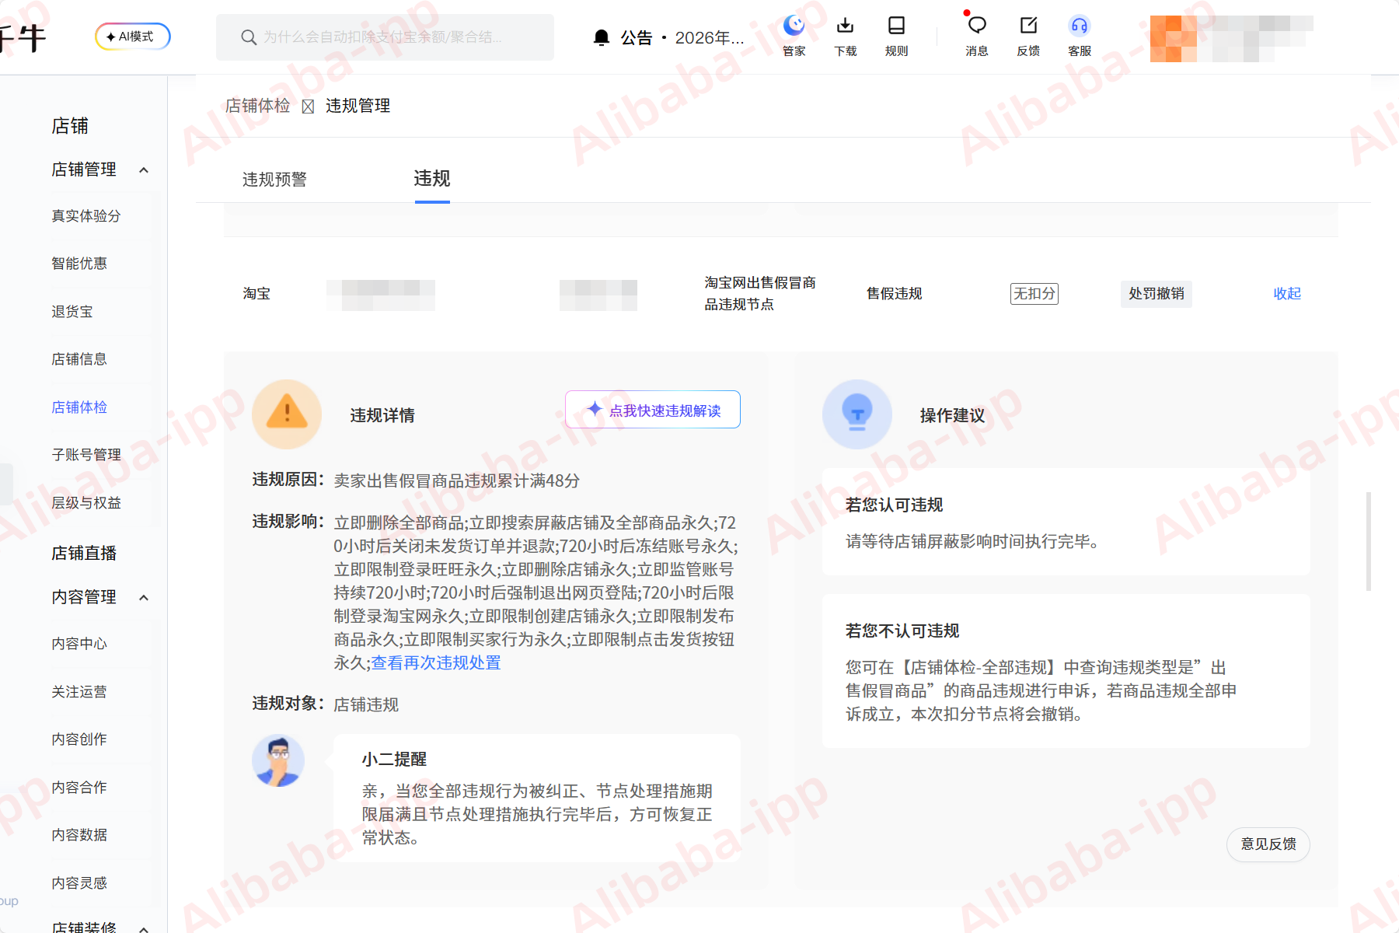Click the account avatar thumbnail

(1173, 39)
